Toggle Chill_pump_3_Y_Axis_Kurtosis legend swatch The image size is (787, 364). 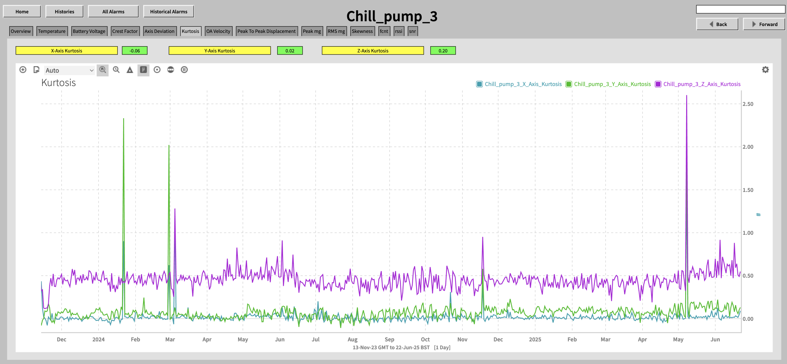click(569, 84)
